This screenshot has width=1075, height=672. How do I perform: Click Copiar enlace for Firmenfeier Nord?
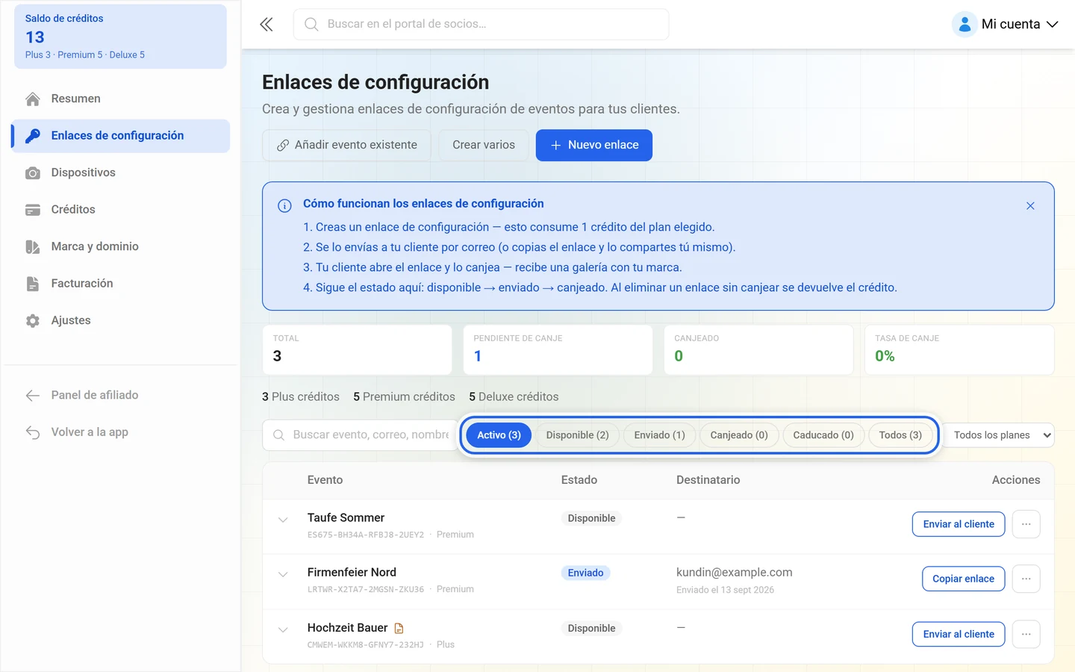(x=963, y=579)
